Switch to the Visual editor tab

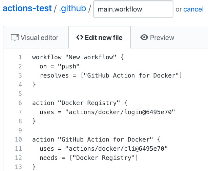(x=36, y=37)
